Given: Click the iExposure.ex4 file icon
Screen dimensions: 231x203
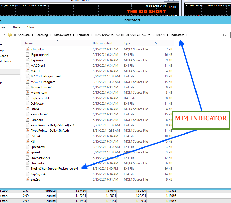Looking at the screenshot, I should coord(27,54).
